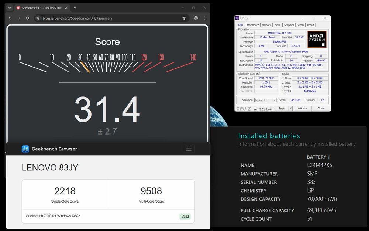Click the browserbench.org address bar
369x231 pixels.
(x=111, y=18)
